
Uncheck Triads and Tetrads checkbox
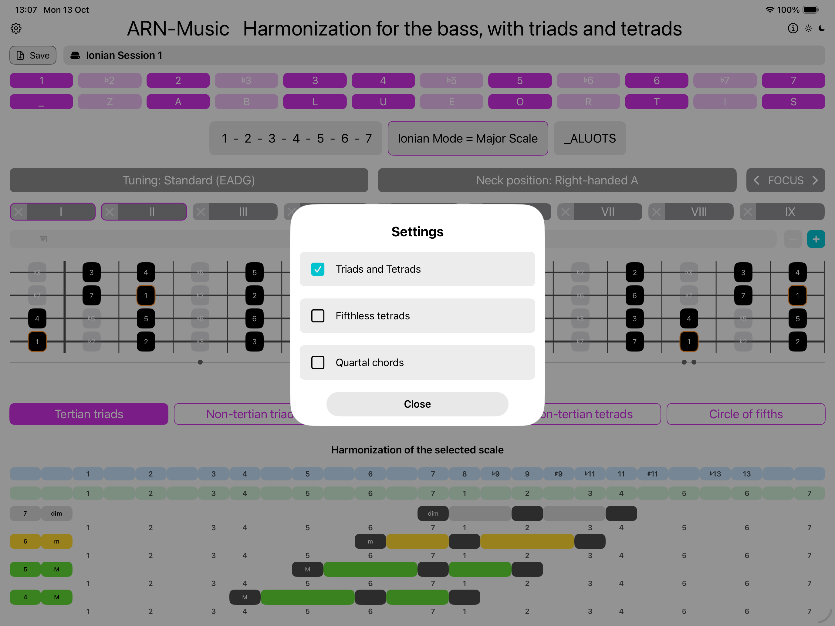(318, 269)
